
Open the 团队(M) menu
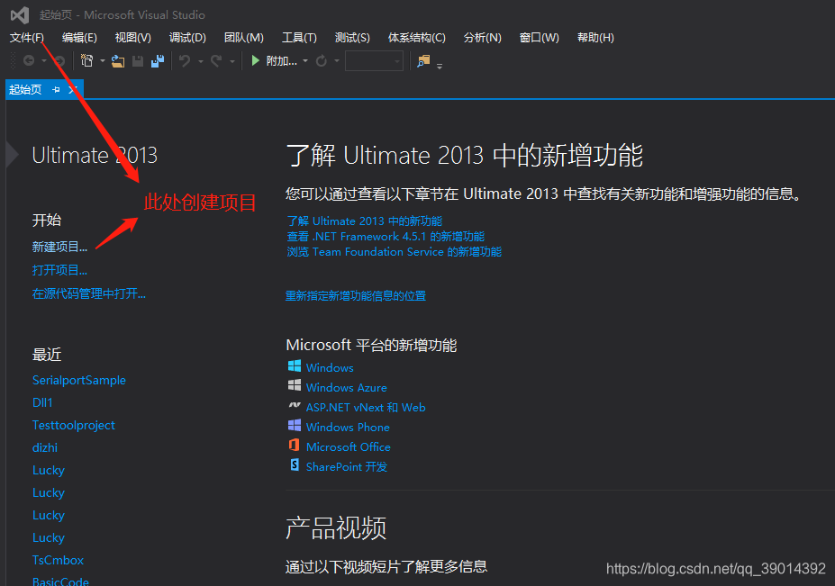244,38
